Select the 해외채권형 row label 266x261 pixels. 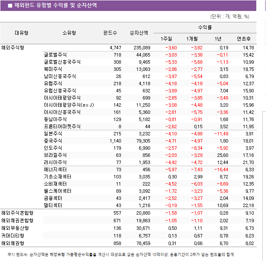(13, 243)
